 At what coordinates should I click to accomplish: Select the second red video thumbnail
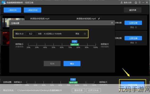point(6,38)
